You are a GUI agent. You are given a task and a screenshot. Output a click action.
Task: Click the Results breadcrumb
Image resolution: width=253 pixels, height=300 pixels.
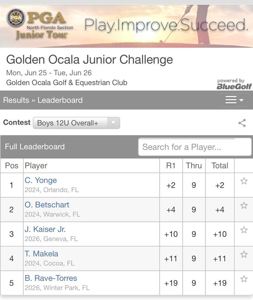(16, 100)
